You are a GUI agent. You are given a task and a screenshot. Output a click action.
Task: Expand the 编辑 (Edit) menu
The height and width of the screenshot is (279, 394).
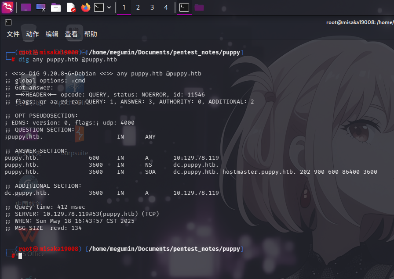[x=52, y=34]
